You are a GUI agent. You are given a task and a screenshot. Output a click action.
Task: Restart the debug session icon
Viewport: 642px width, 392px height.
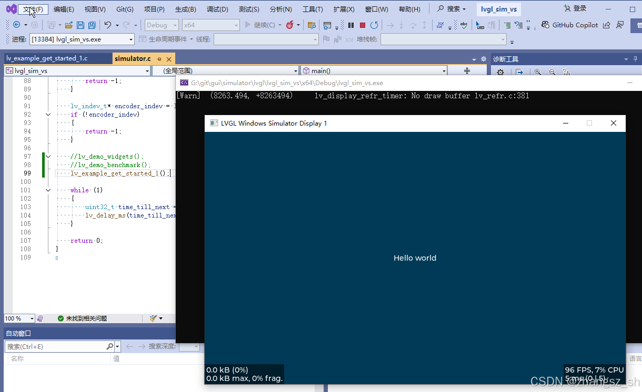(374, 25)
